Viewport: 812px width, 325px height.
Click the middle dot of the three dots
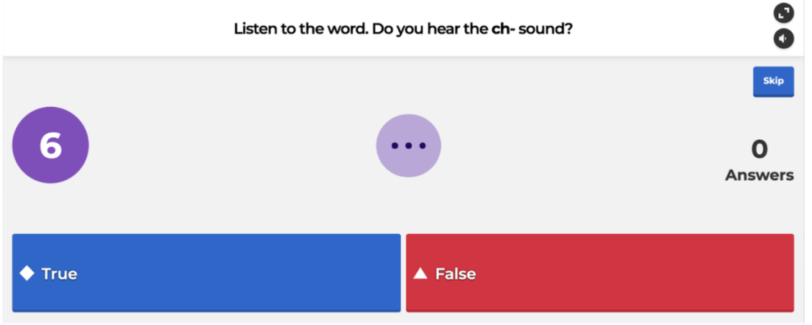[408, 146]
